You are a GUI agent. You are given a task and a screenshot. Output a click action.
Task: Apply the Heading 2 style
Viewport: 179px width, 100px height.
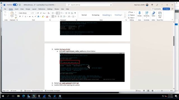pyautogui.click(x=118, y=15)
